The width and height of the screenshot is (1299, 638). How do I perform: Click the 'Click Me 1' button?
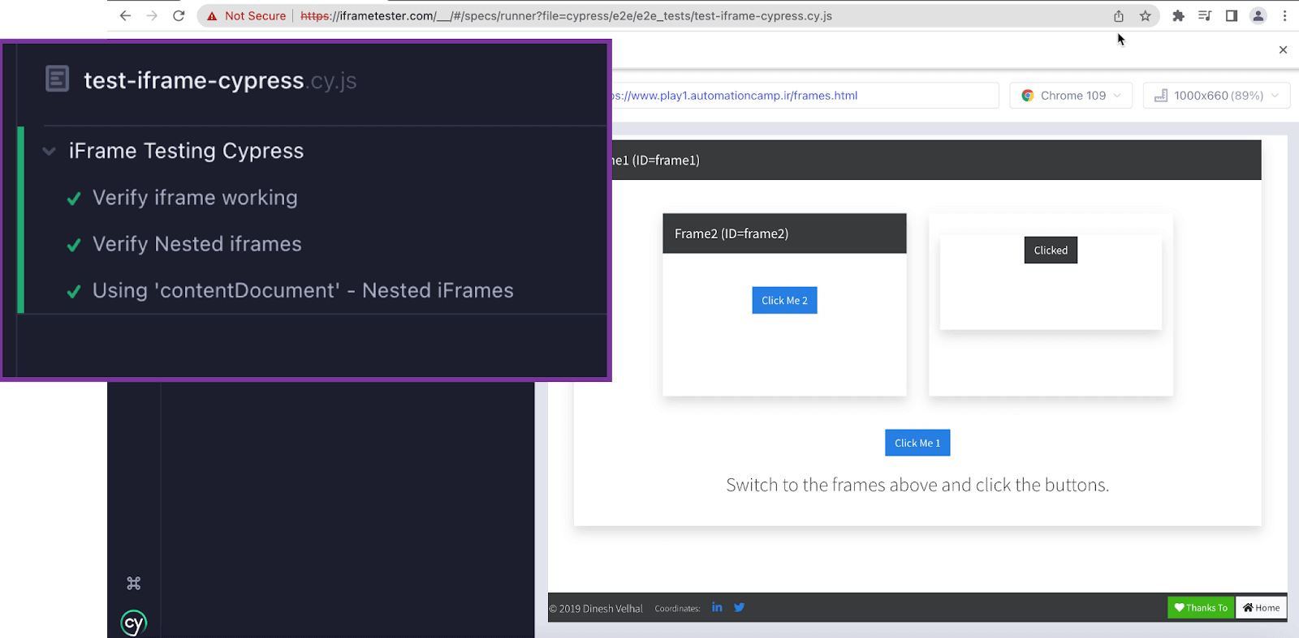917,443
